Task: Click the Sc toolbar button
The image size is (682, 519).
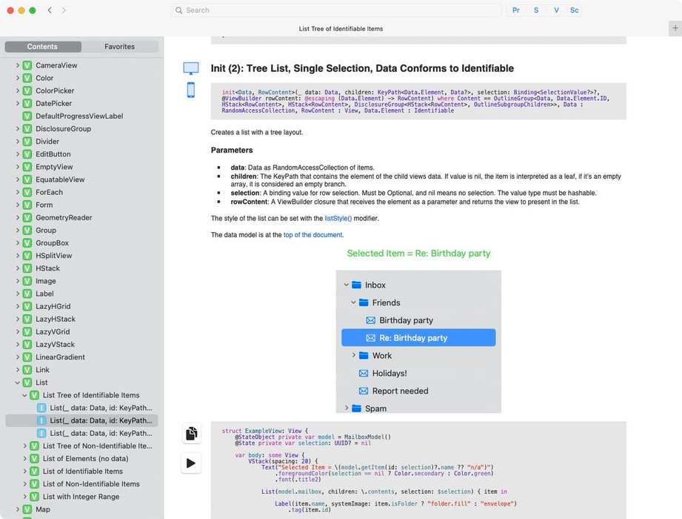Action: point(575,10)
